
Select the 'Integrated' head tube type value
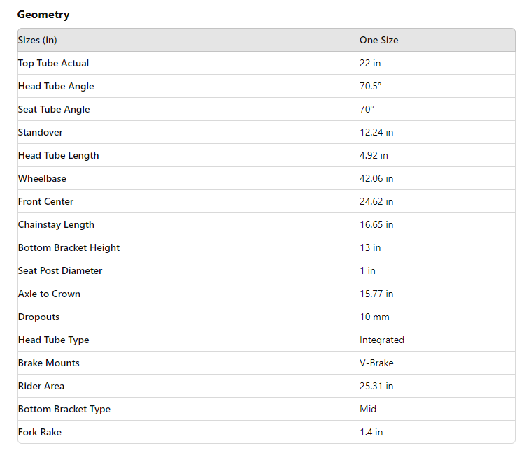pos(381,340)
